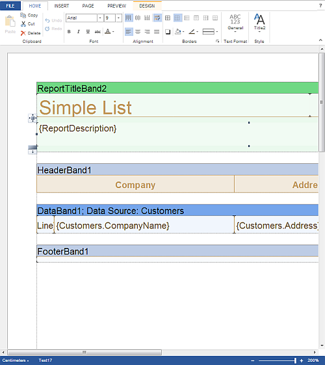
Task: Toggle word wrap in Alignment group
Action: click(157, 18)
